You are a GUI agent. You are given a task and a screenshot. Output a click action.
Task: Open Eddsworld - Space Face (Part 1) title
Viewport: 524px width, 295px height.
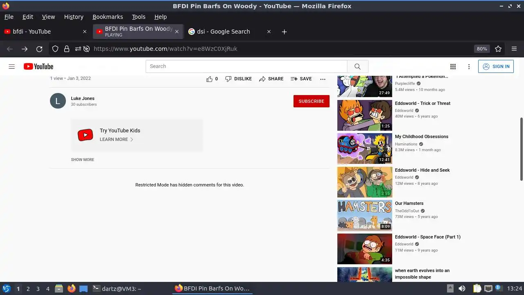coord(428,237)
